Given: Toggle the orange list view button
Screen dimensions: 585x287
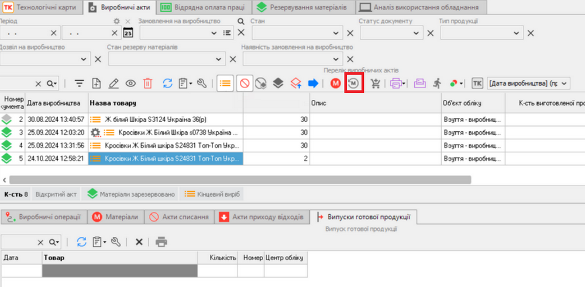Looking at the screenshot, I should 225,83.
